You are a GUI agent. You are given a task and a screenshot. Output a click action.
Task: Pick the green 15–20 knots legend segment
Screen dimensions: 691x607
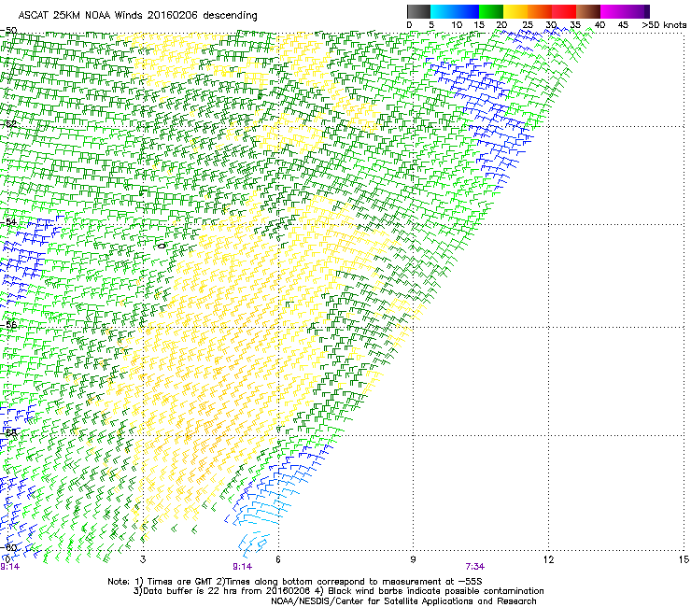click(491, 11)
